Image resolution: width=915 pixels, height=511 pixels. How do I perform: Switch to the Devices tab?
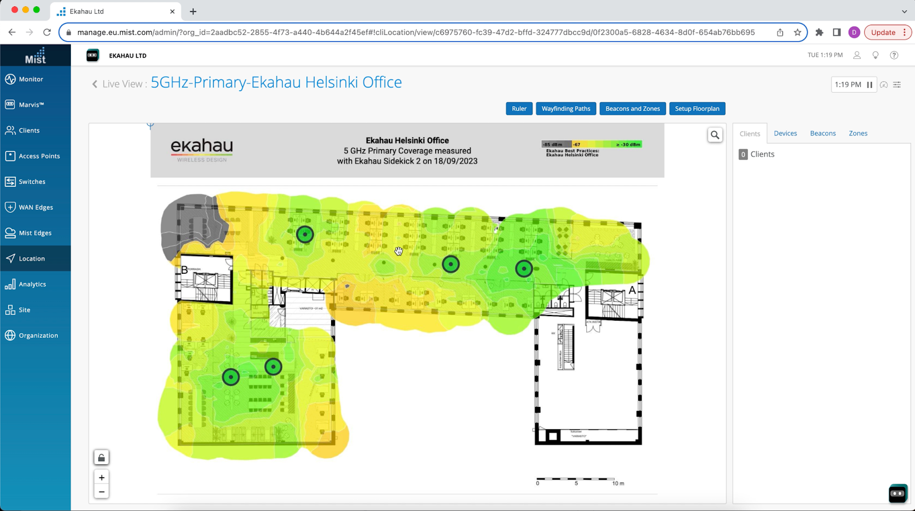tap(785, 133)
